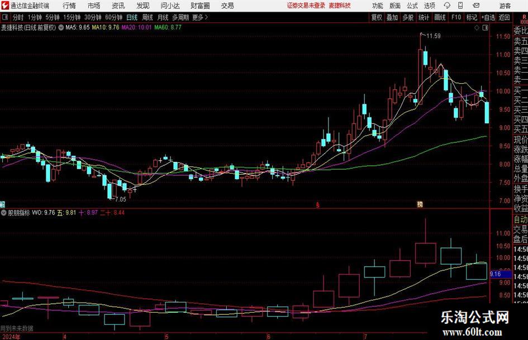The height and width of the screenshot is (340, 528).
Task: Open the F10 company info button
Action: [456, 17]
